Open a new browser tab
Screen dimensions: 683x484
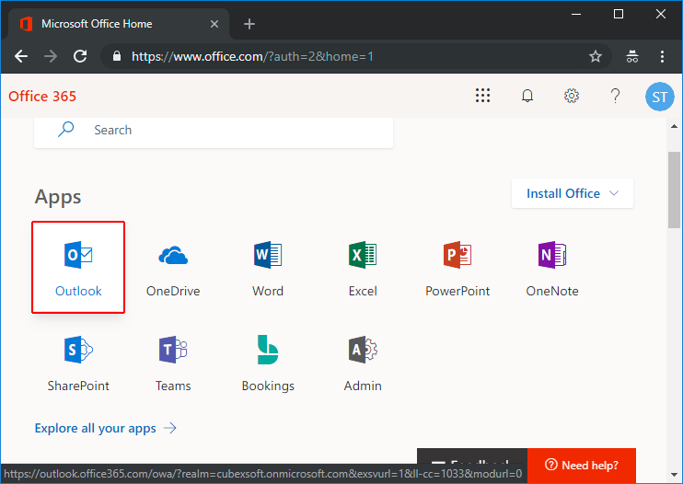click(249, 24)
